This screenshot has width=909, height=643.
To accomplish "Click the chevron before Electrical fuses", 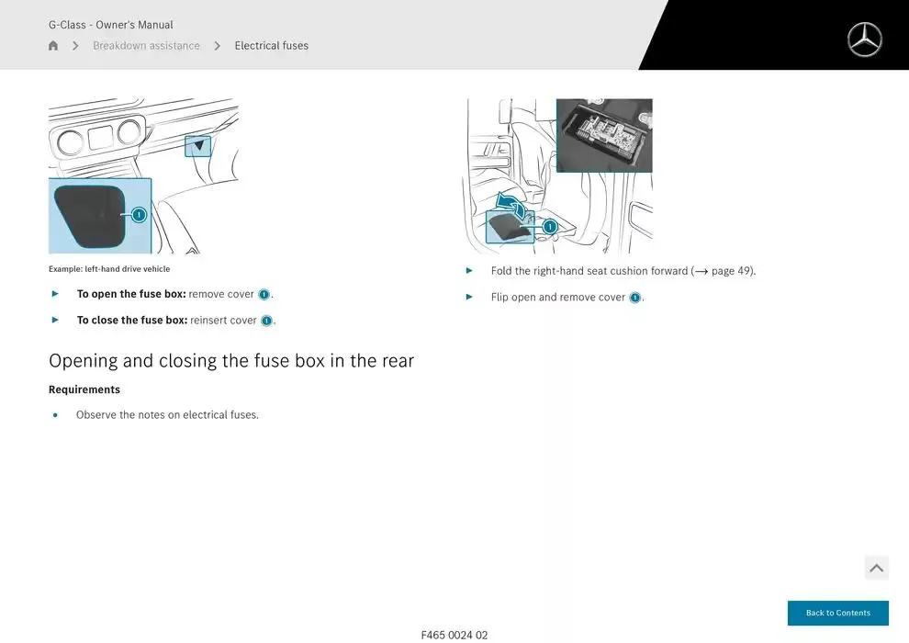I will pyautogui.click(x=218, y=46).
